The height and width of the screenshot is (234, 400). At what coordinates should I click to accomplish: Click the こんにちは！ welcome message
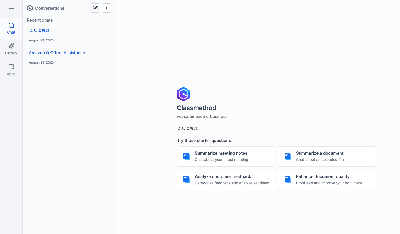coord(189,128)
